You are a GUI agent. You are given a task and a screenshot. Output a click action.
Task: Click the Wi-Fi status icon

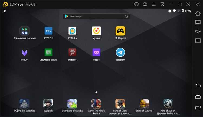point(174,11)
